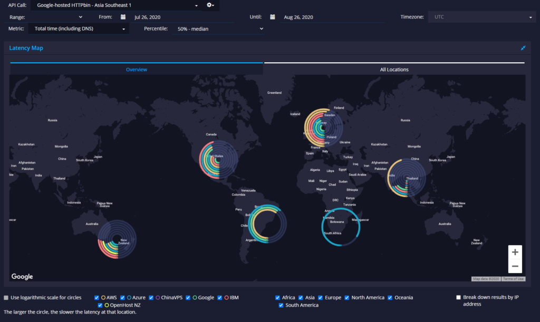Uncheck the IBM provider checkbox
This screenshot has height=322, width=540.
[x=220, y=298]
